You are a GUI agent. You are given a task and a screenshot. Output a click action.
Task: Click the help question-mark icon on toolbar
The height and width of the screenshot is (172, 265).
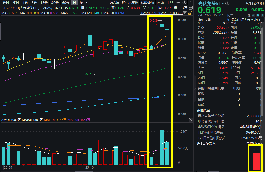184,2
